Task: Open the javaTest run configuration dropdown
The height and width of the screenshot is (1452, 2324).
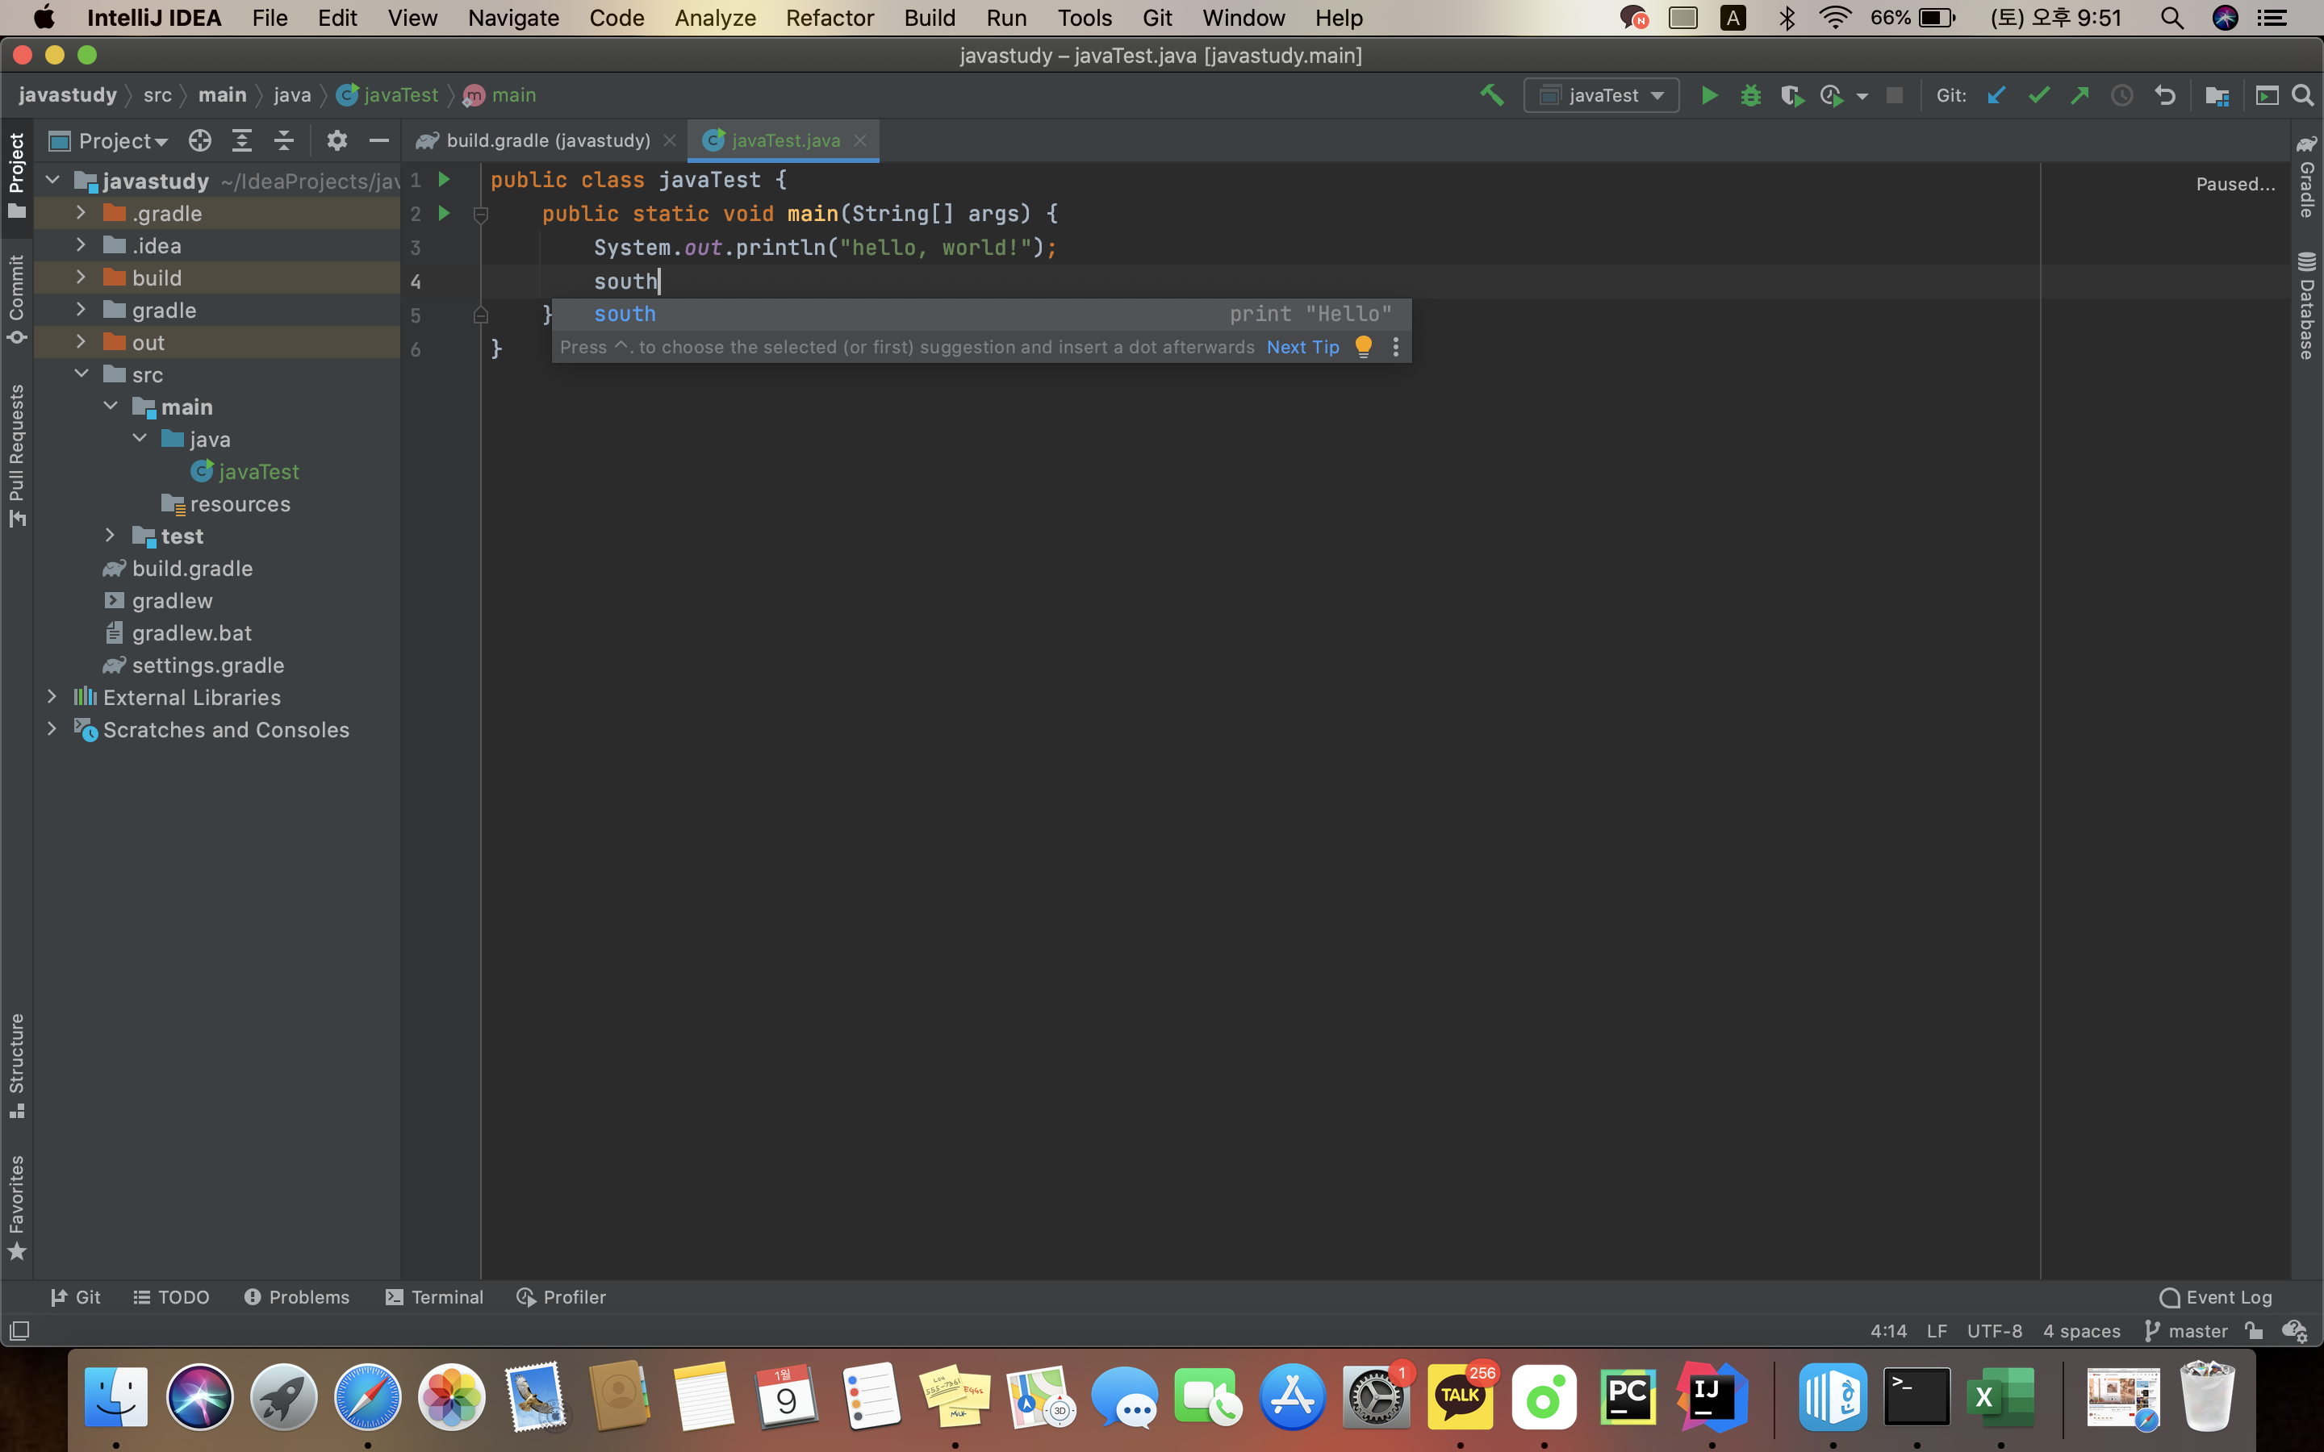Action: pos(1601,95)
